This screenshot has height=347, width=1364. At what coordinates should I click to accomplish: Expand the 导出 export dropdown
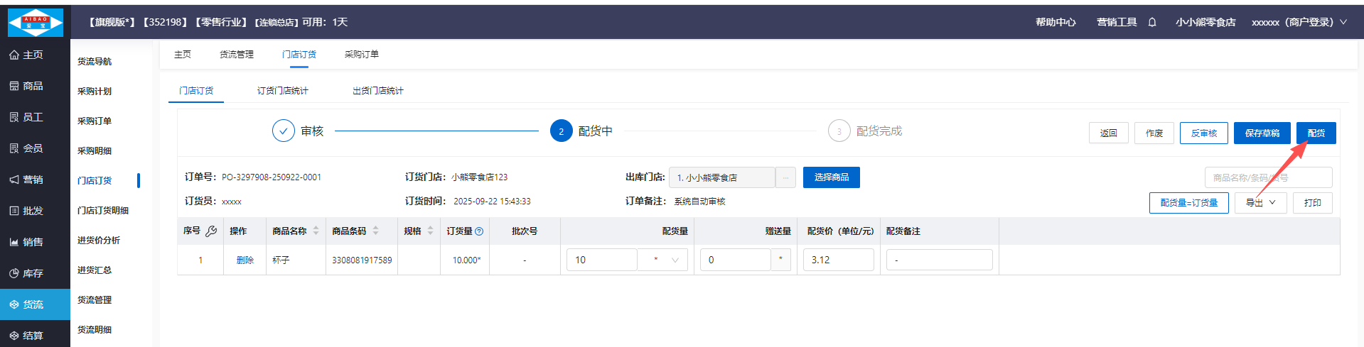pos(1261,203)
